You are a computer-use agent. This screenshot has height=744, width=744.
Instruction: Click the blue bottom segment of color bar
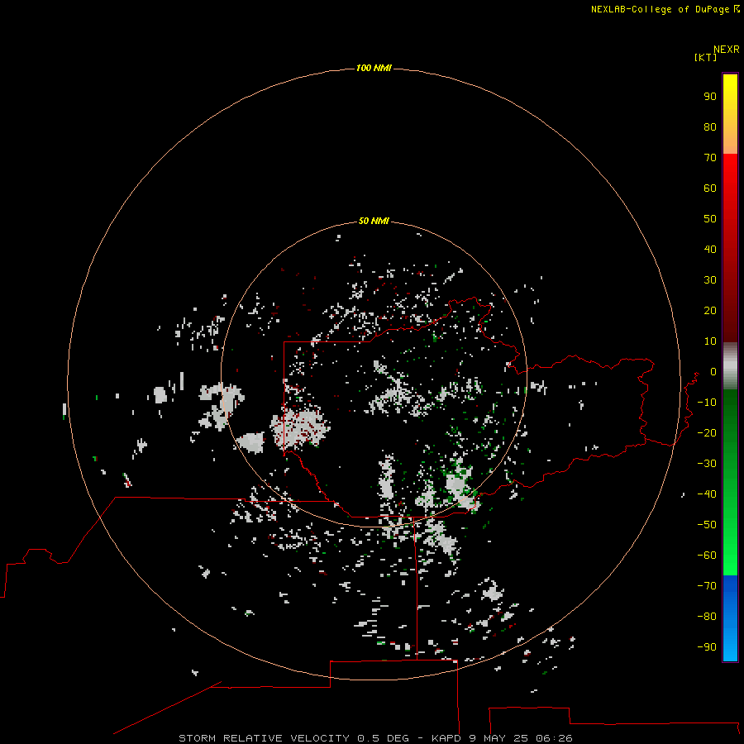[730, 618]
